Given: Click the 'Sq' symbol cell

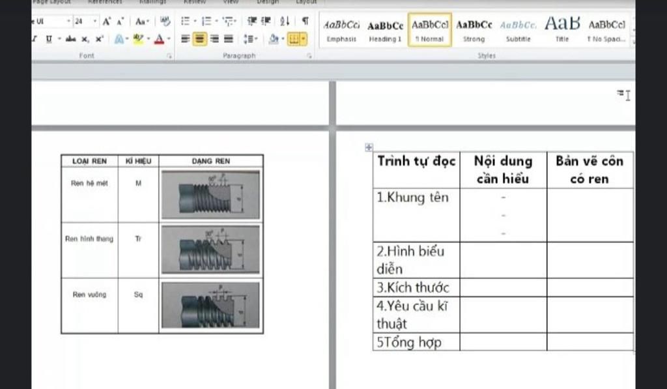Looking at the screenshot, I should (x=138, y=306).
